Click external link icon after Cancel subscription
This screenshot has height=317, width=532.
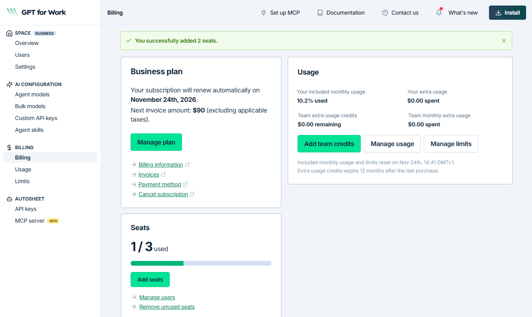(192, 194)
